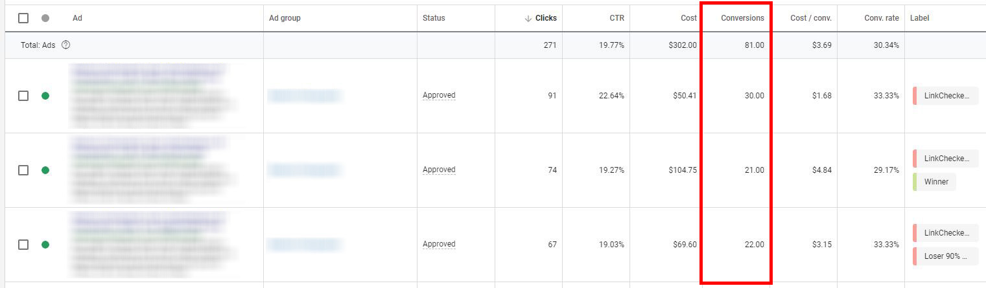Select the third ad row checkbox
Image resolution: width=986 pixels, height=288 pixels.
pos(23,245)
